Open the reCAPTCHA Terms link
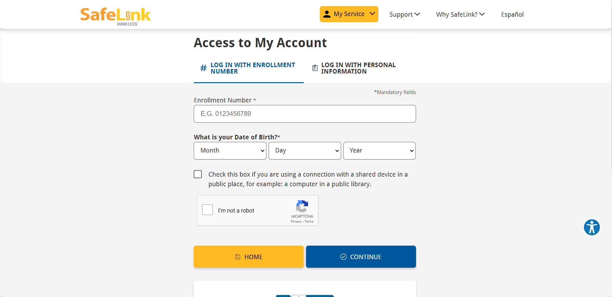Image resolution: width=612 pixels, height=297 pixels. coord(309,222)
